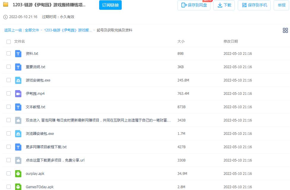Click the yellow folder icon in header
Image resolution: width=290 pixels, height=190 pixels.
6,5
